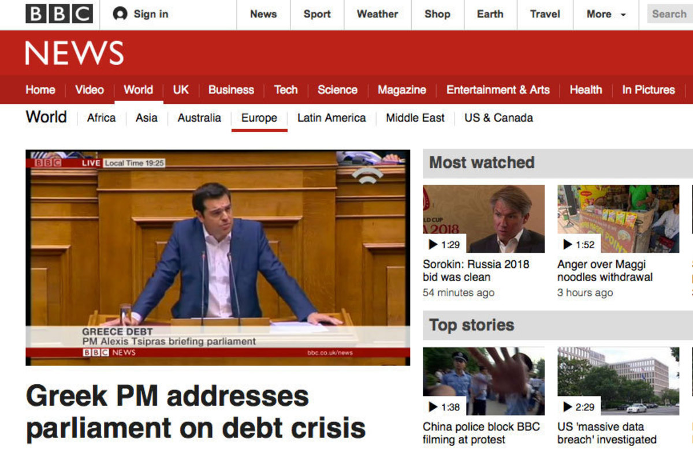Screen dimensions: 693x449
Task: Click the Maggi noodles stall thumbnail
Action: [x=619, y=219]
